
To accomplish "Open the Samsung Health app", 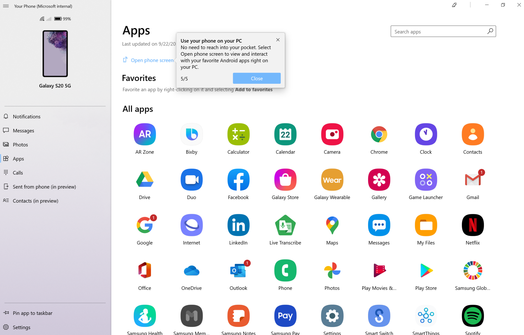I will 145,316.
